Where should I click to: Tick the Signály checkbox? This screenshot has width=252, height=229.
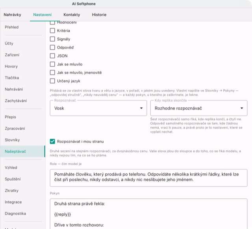point(52,39)
